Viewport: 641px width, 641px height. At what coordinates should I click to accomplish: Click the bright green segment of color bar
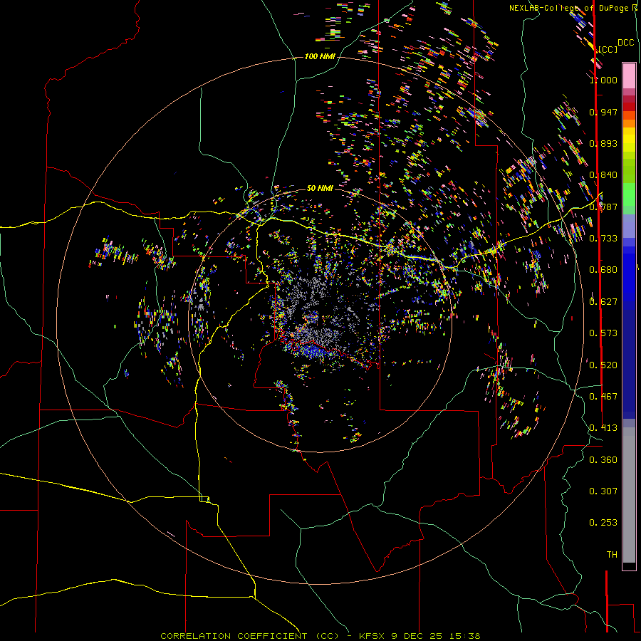629,194
